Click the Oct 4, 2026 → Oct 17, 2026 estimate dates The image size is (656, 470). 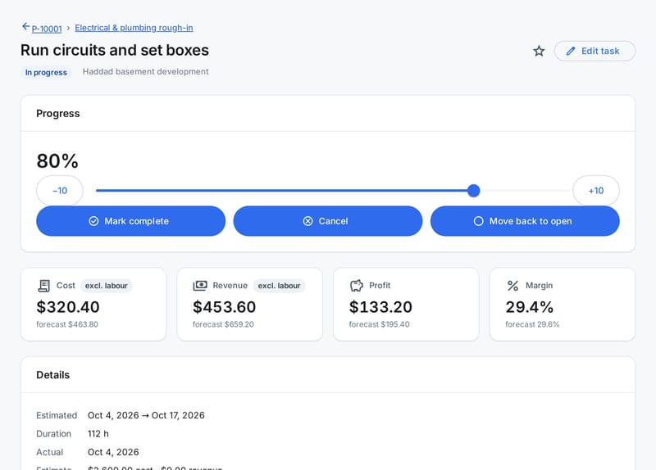point(146,415)
